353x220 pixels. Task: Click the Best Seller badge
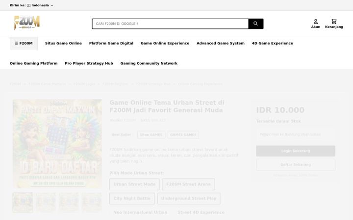pos(122,135)
